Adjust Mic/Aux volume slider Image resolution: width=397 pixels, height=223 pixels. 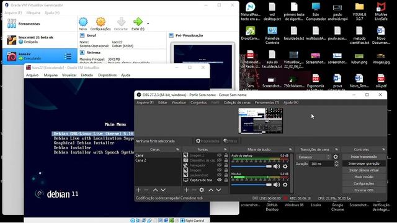(x=251, y=185)
